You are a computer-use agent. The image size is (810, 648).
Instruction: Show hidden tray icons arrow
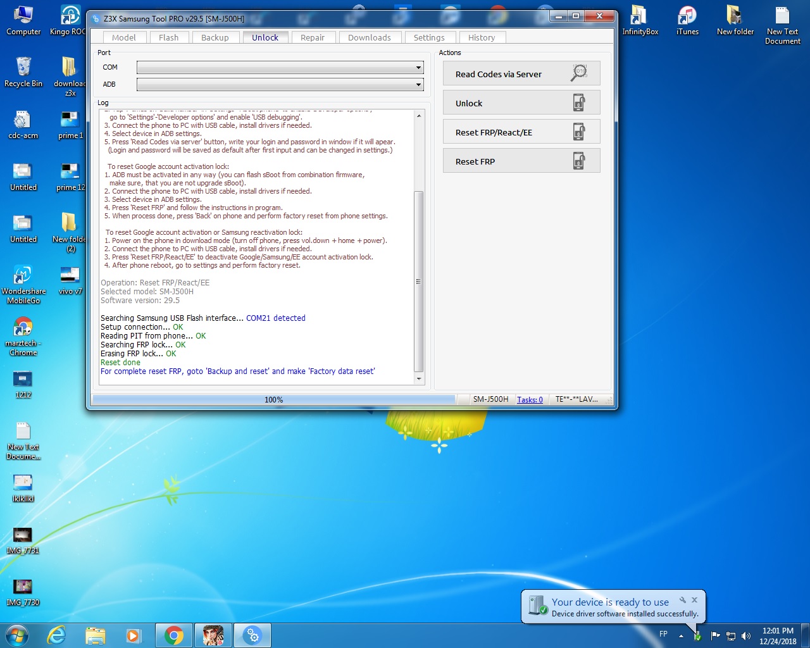click(x=681, y=635)
